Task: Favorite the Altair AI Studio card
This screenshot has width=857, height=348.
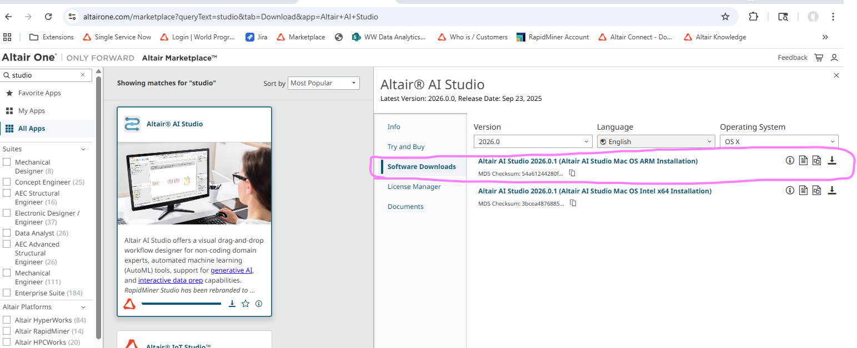Action: (245, 304)
